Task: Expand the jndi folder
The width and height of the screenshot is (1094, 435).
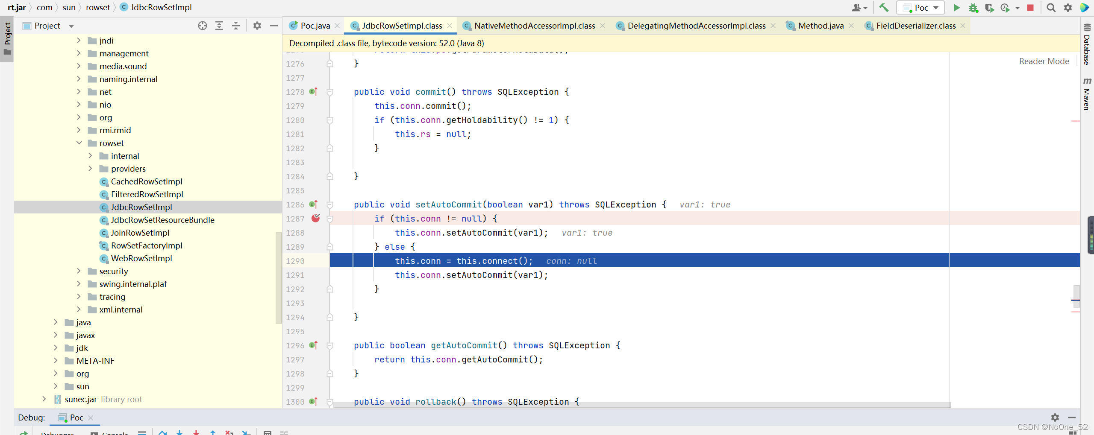Action: click(x=79, y=40)
